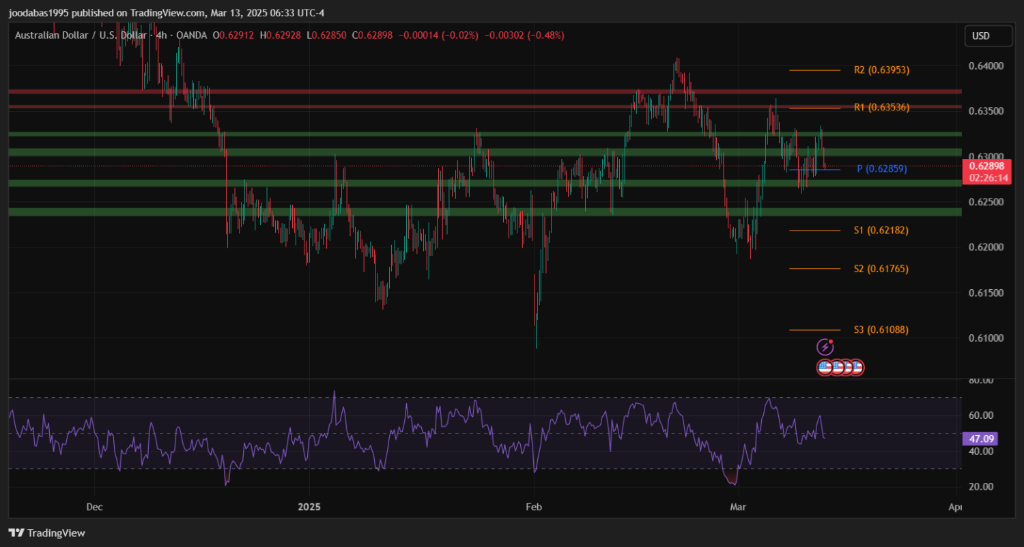Click the C0.62898 close value in header
1024x547 pixels.
click(x=372, y=35)
